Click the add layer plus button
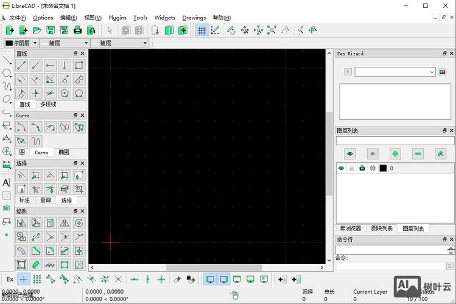Viewport: 456px width, 304px height. (x=396, y=154)
